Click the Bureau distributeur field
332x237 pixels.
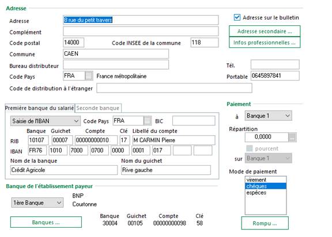coord(116,64)
